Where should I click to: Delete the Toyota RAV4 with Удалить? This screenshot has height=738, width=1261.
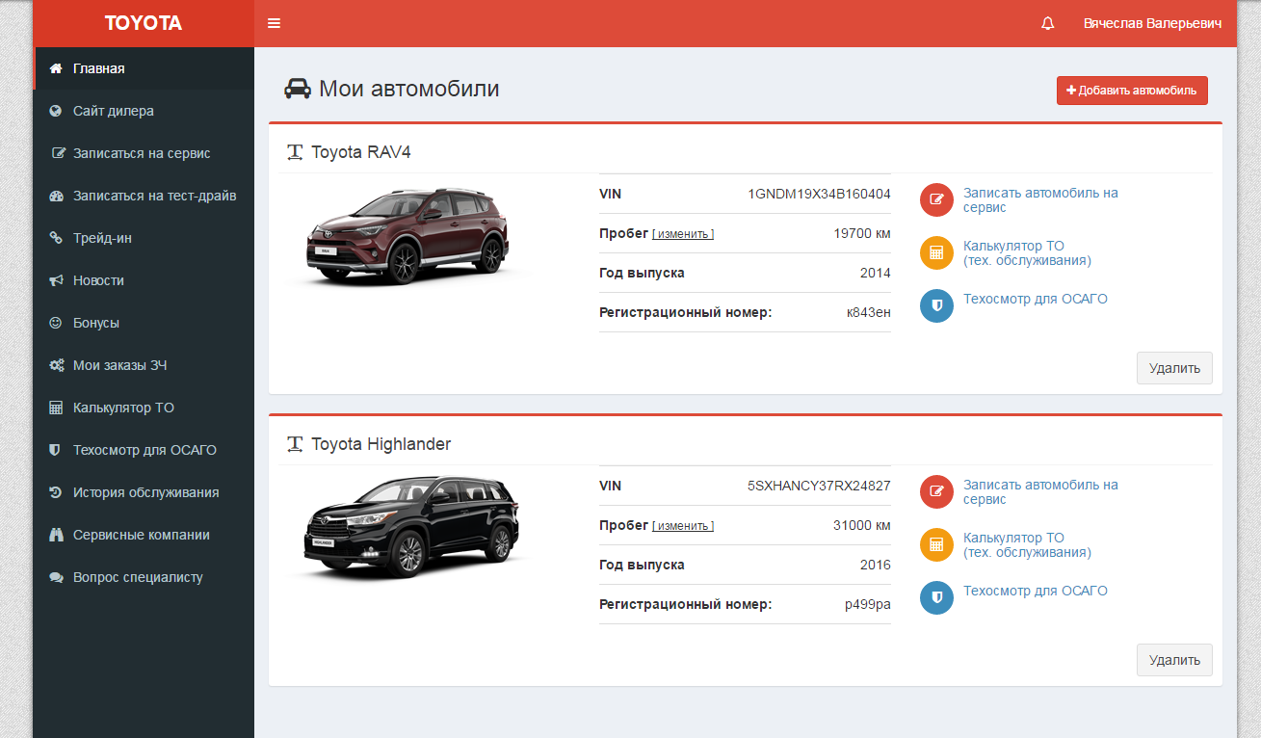click(1174, 368)
